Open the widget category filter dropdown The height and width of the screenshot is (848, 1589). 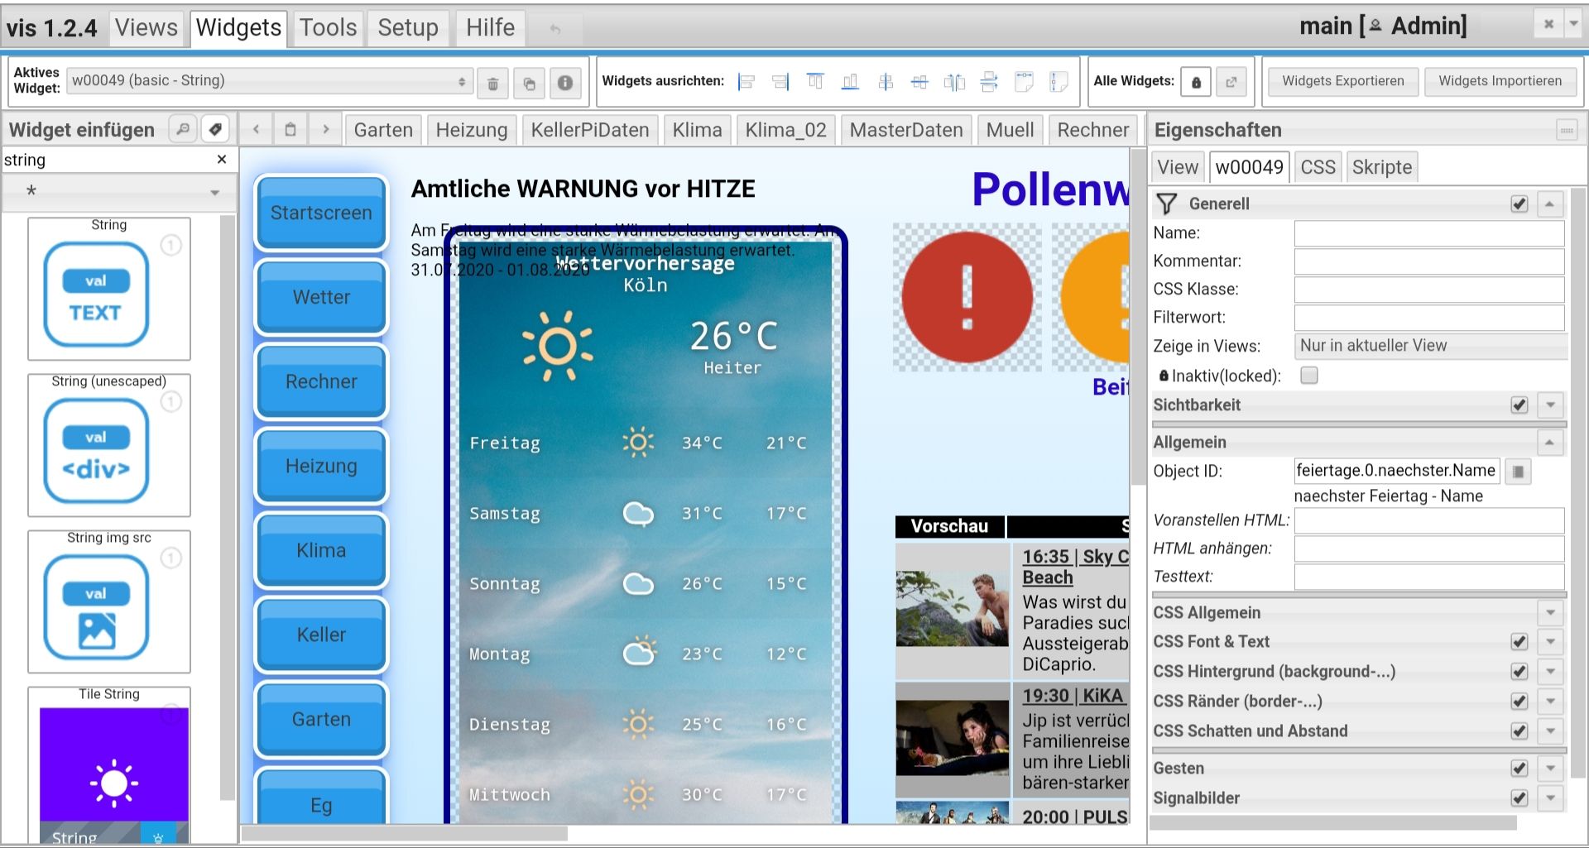tap(120, 191)
